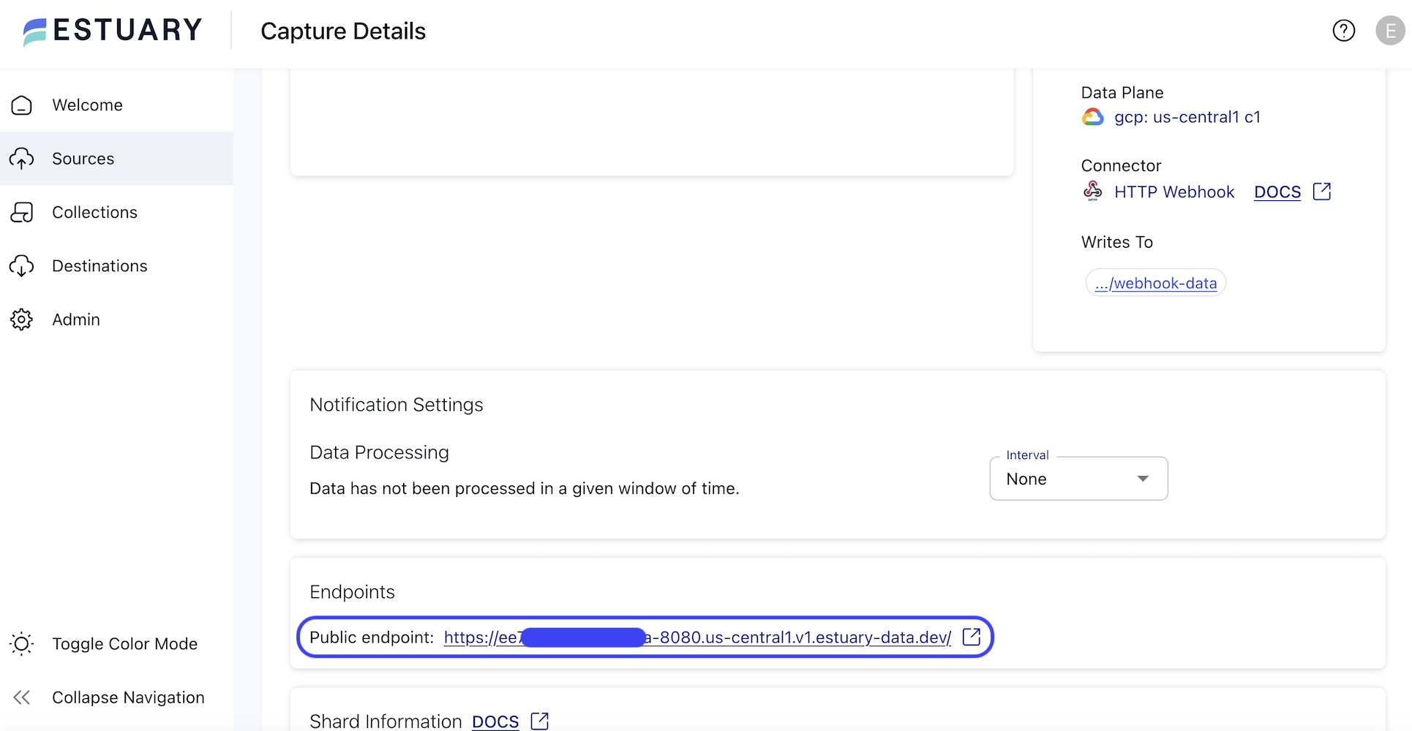Collapse Navigation sidebar
The height and width of the screenshot is (731, 1412).
point(128,697)
